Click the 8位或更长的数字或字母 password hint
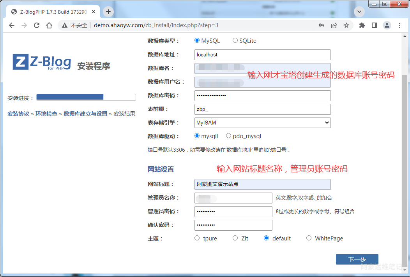Screen dimensions: 410x277 tap(315, 212)
